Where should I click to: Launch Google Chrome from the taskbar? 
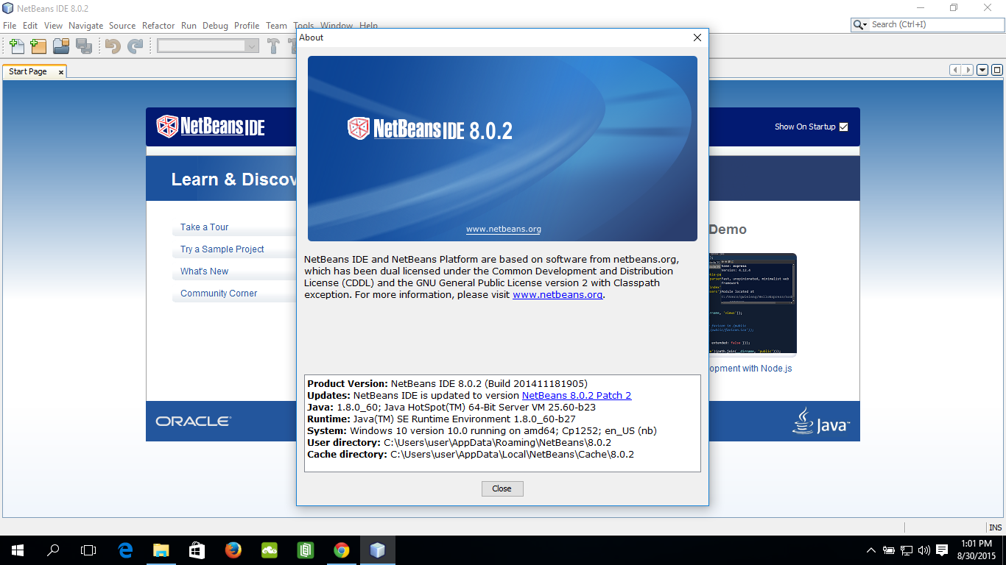click(x=342, y=550)
